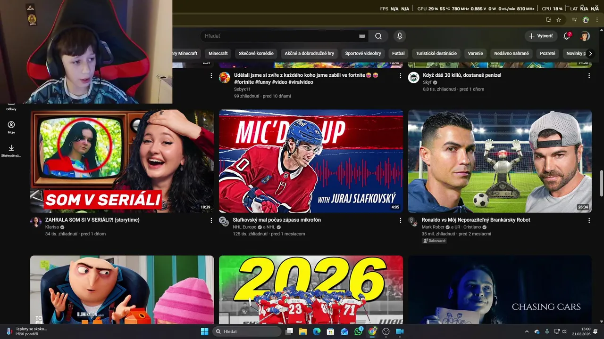The image size is (604, 339).
Task: Open Outlook mail from the taskbar
Action: click(x=344, y=331)
